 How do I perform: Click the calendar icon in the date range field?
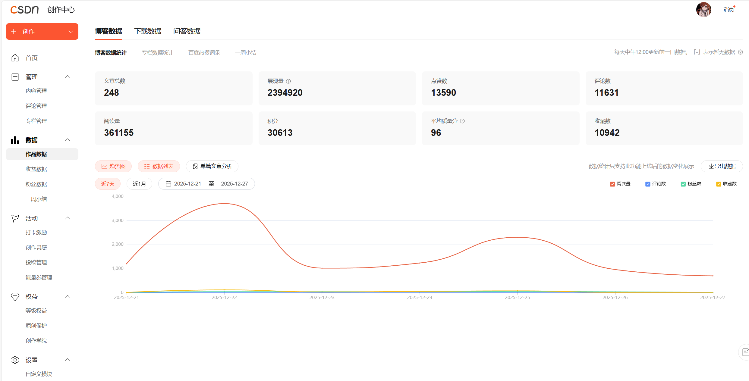pyautogui.click(x=168, y=184)
